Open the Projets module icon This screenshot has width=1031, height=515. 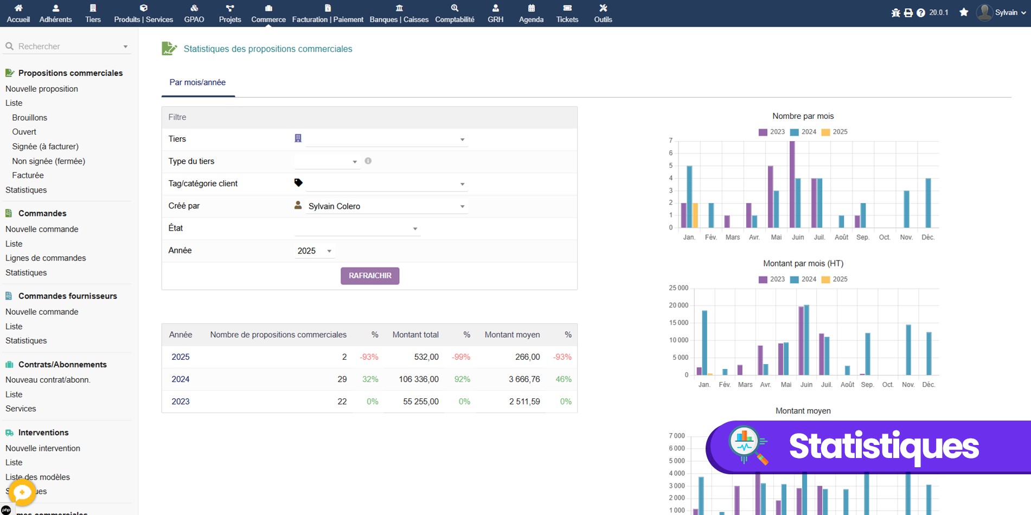click(230, 8)
